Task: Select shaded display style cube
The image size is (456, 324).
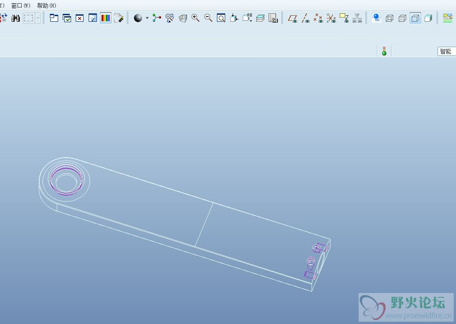Action: (428, 18)
